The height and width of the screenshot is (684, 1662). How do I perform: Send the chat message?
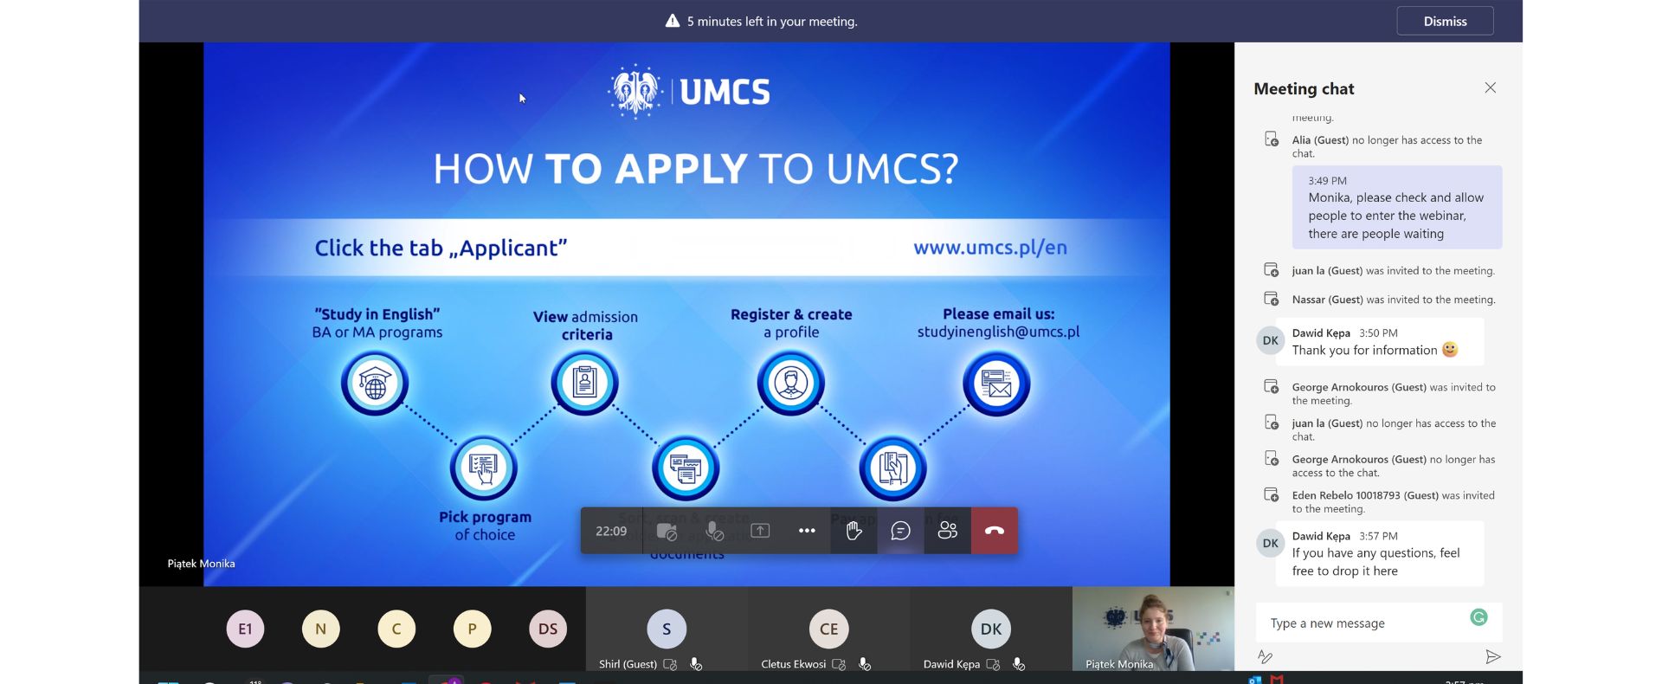1492,657
